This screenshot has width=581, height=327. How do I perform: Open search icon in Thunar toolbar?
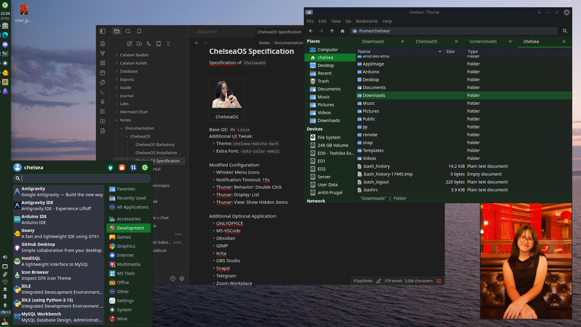[565, 31]
